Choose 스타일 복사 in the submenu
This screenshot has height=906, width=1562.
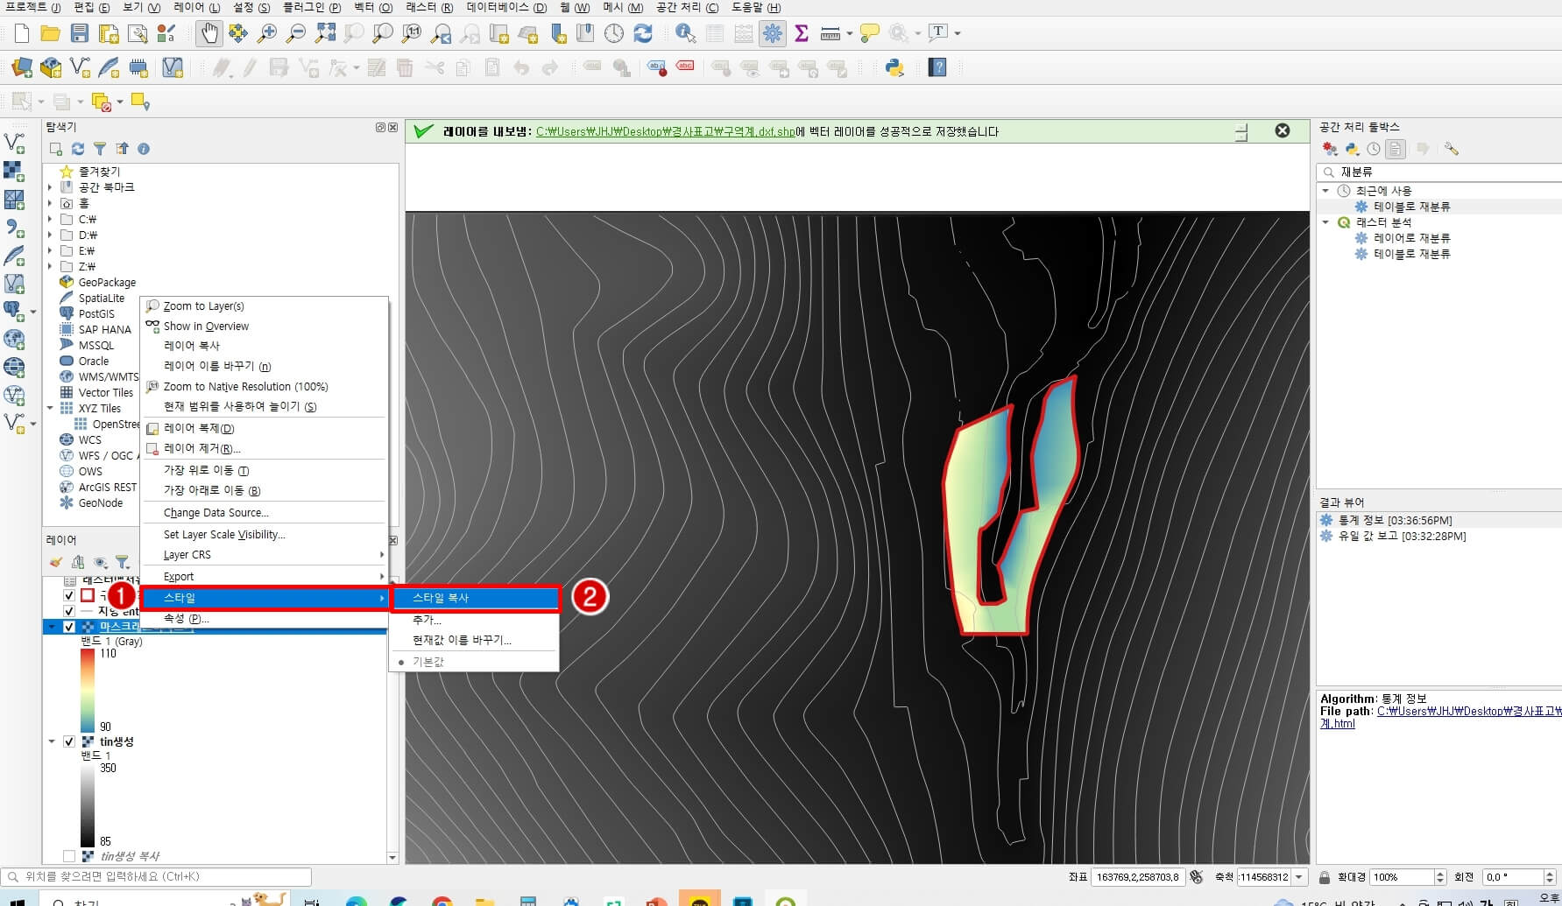[475, 598]
